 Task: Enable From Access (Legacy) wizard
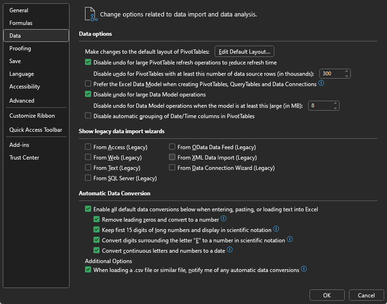pos(88,147)
